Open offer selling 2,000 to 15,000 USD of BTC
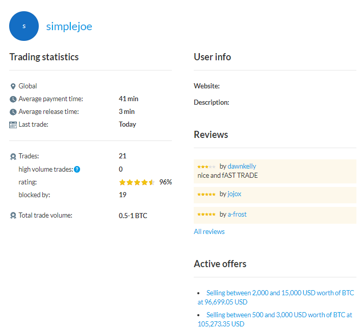Image resolution: width=362 pixels, height=330 pixels. 276,297
